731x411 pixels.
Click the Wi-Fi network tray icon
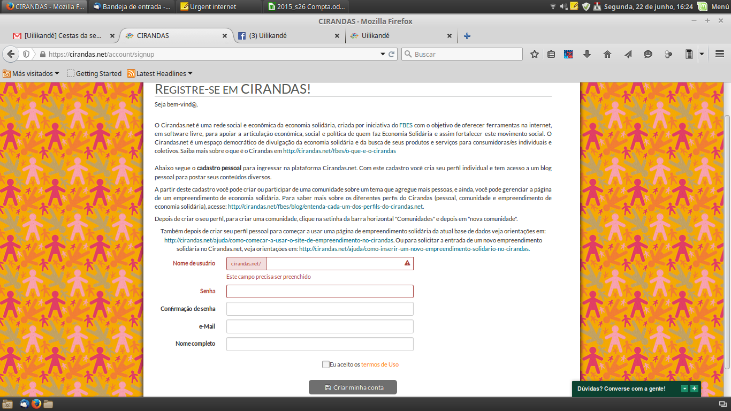click(553, 6)
